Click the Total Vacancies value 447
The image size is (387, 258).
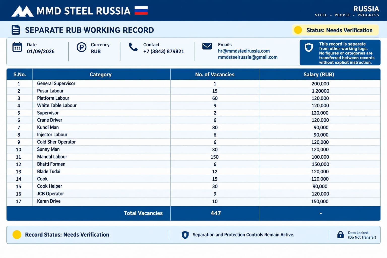pos(216,213)
